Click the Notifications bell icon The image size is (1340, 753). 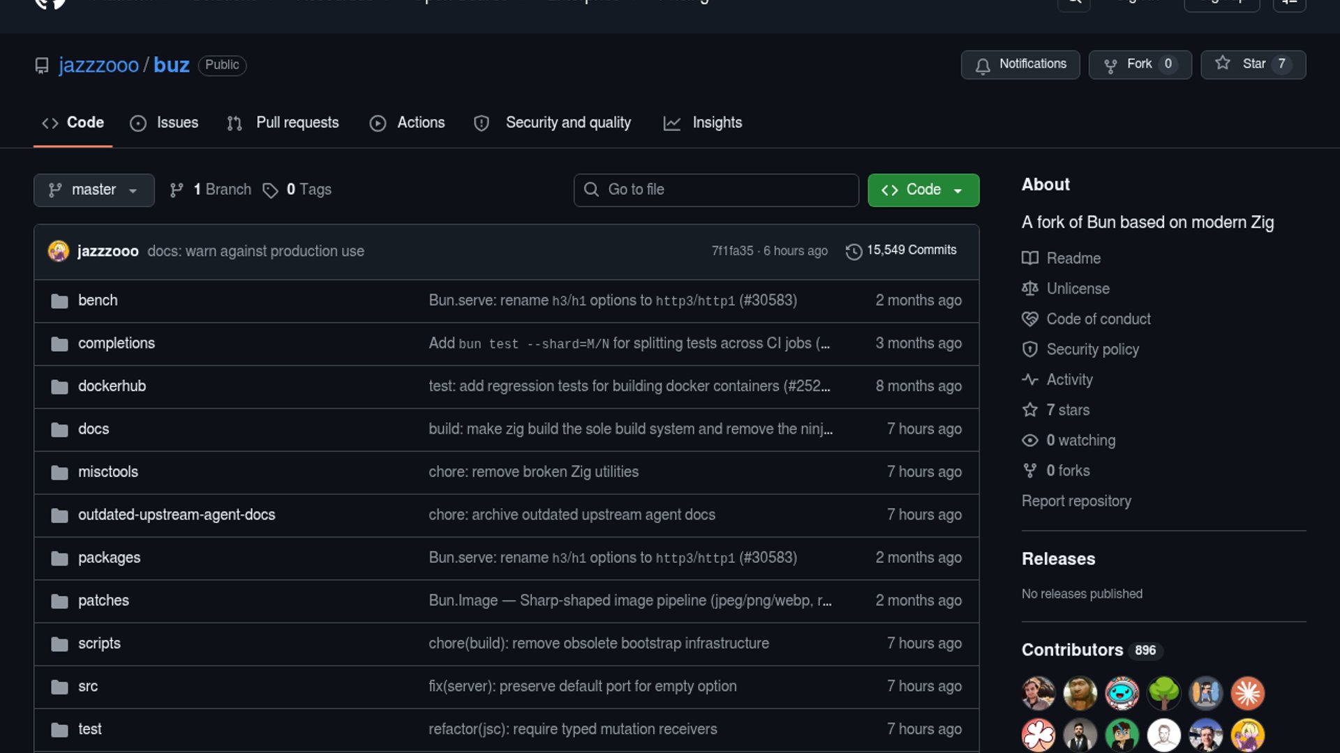(983, 66)
